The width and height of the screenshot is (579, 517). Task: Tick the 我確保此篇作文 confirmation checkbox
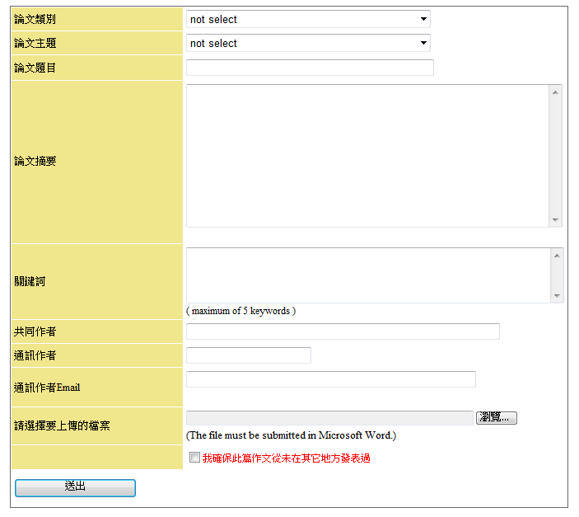[x=194, y=458]
